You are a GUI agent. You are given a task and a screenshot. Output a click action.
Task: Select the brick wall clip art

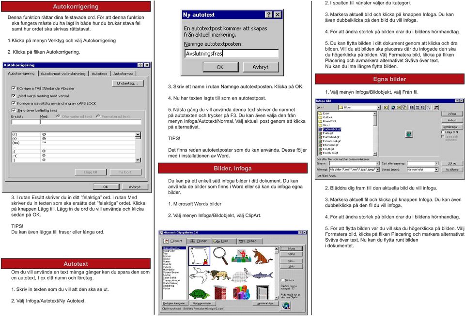coord(220,293)
